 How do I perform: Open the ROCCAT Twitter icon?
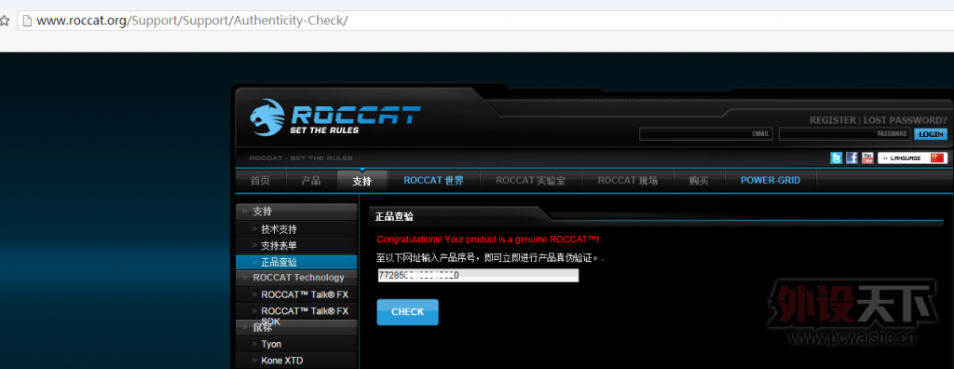(x=836, y=158)
